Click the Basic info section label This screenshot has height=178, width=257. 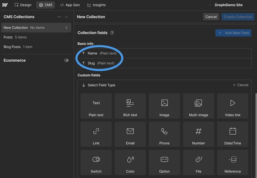click(x=86, y=44)
